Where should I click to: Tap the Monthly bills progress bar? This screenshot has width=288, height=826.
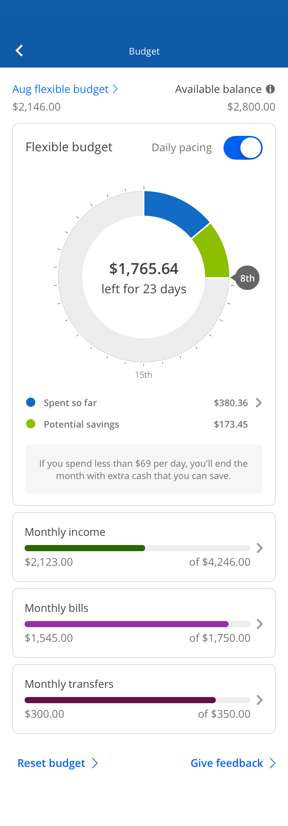coord(137,624)
